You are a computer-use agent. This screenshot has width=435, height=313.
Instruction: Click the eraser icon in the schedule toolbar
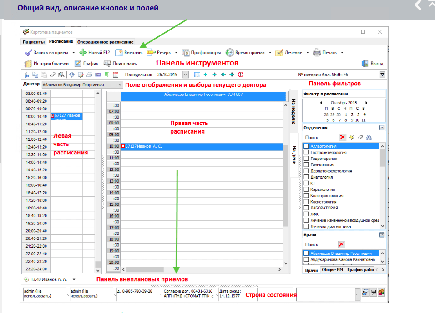52,75
